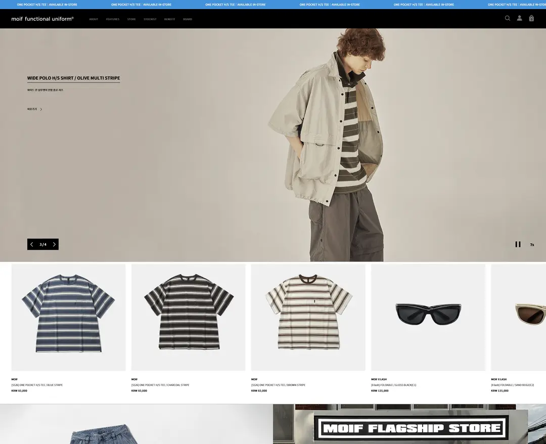Click the 7s slide timer label
Viewport: 546px width, 444px height.
(532, 245)
